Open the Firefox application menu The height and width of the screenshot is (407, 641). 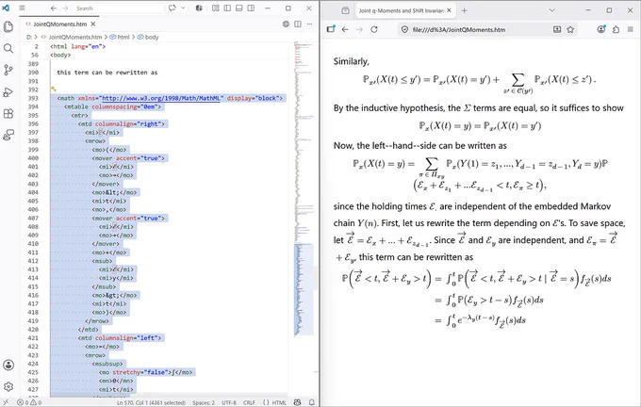(630, 29)
